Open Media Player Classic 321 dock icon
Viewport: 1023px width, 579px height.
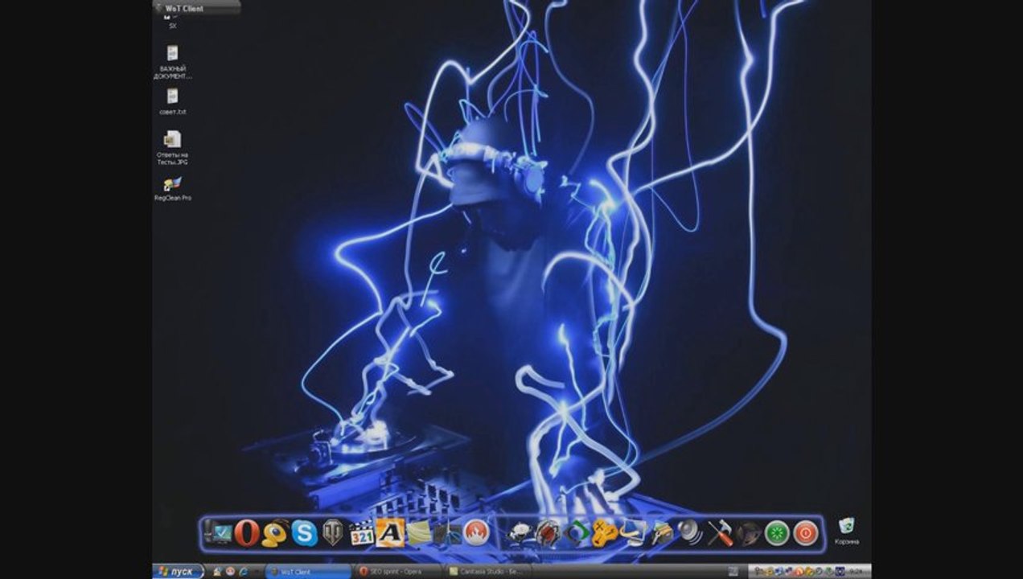pyautogui.click(x=362, y=532)
